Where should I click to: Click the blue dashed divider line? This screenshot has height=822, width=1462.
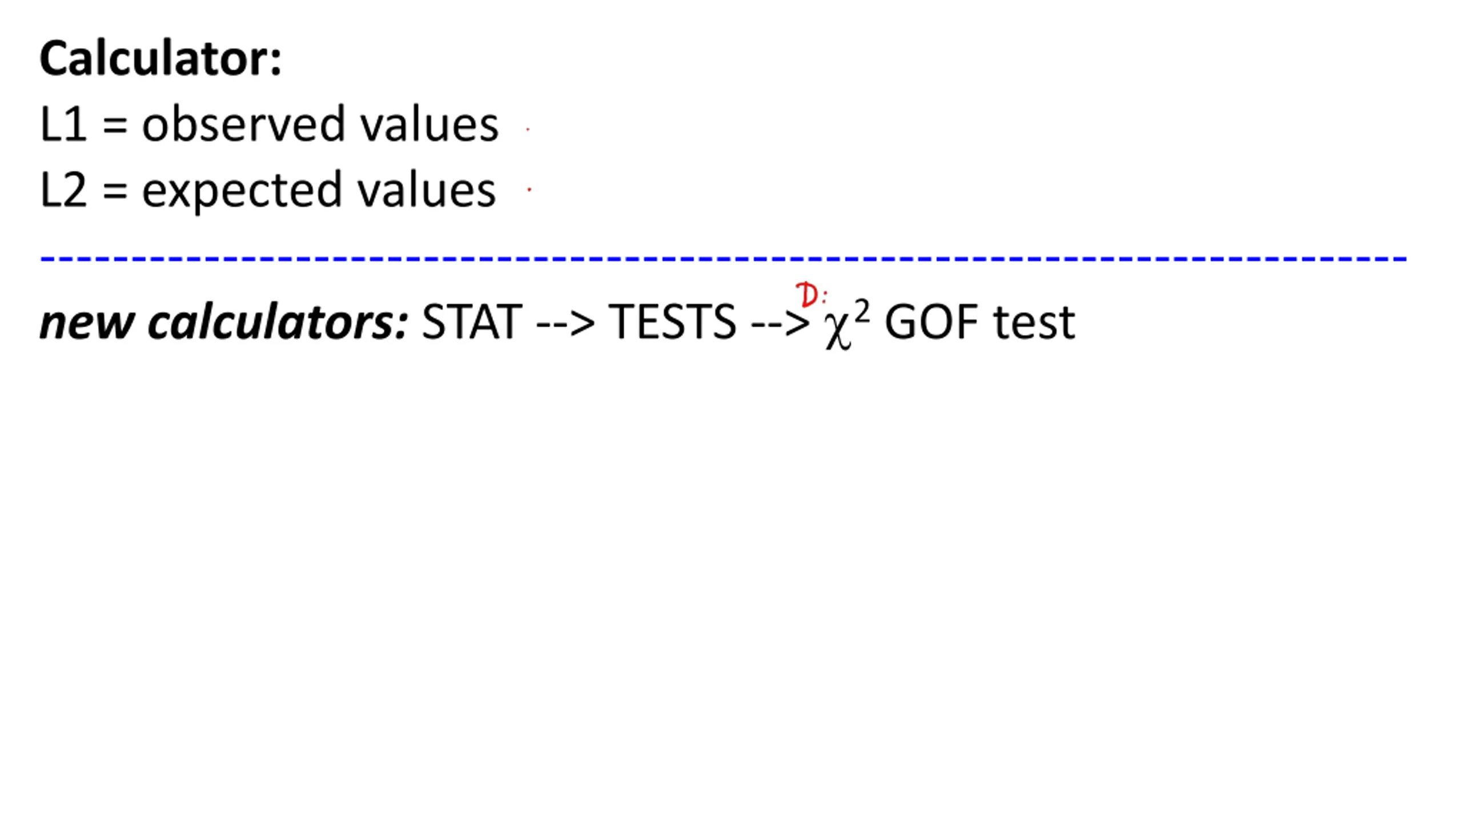(x=724, y=259)
